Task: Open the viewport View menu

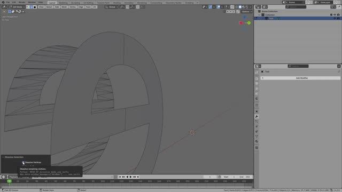Action: coord(41,7)
